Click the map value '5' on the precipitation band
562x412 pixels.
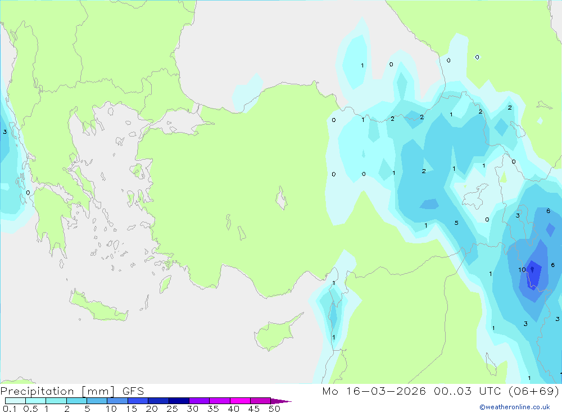456,223
